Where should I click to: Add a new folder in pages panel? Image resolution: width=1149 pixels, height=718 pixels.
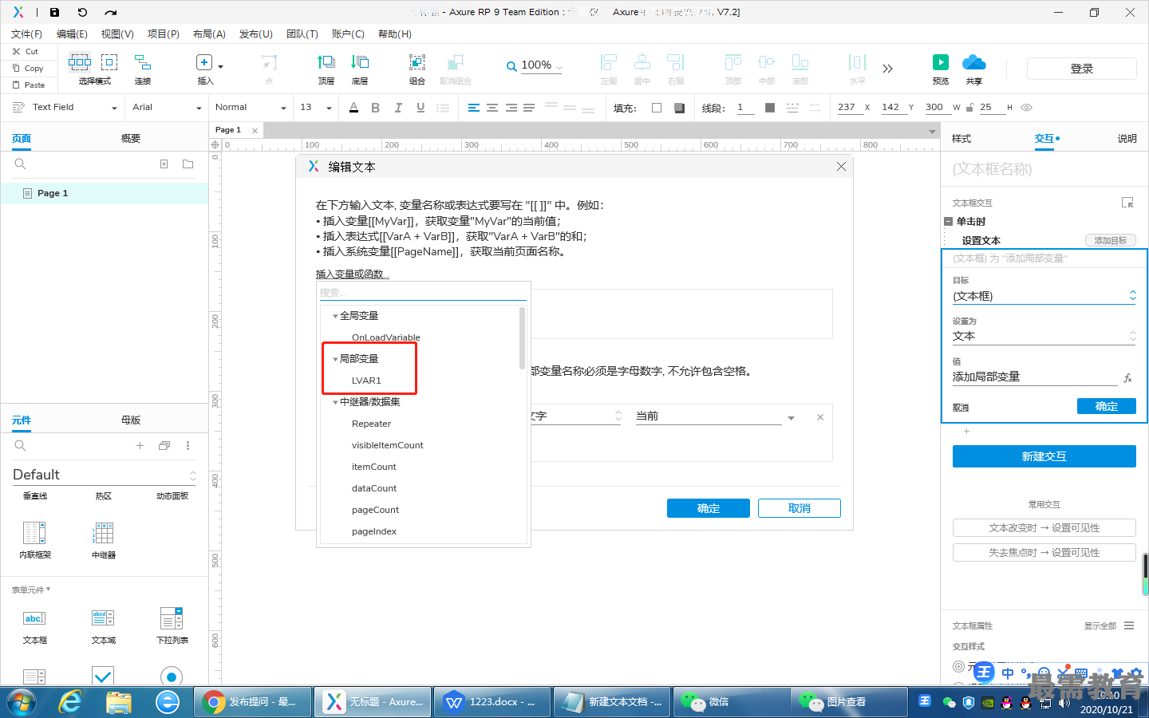[x=188, y=164]
